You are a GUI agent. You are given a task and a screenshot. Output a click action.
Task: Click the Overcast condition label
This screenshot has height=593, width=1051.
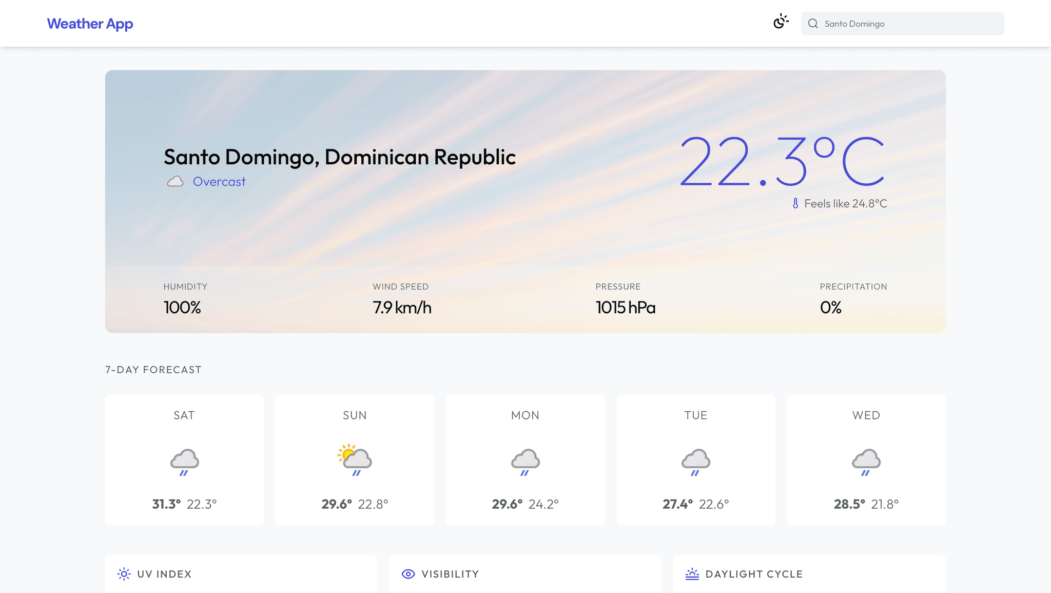(x=219, y=181)
